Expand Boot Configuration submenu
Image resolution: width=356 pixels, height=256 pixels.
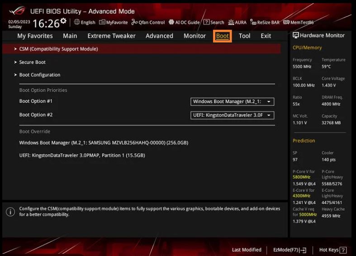39,75
